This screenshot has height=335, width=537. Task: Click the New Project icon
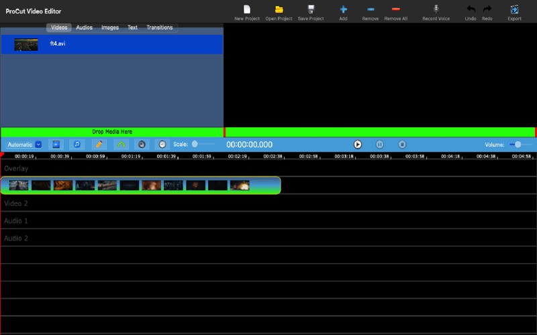point(247,9)
